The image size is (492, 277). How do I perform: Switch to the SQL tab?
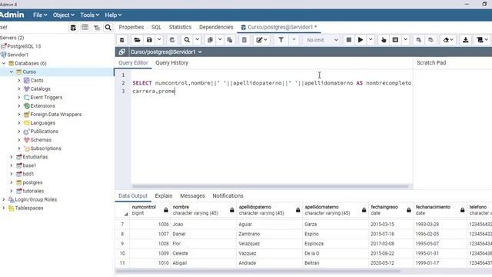(156, 28)
